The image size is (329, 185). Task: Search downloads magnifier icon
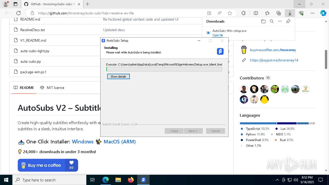click(271, 21)
